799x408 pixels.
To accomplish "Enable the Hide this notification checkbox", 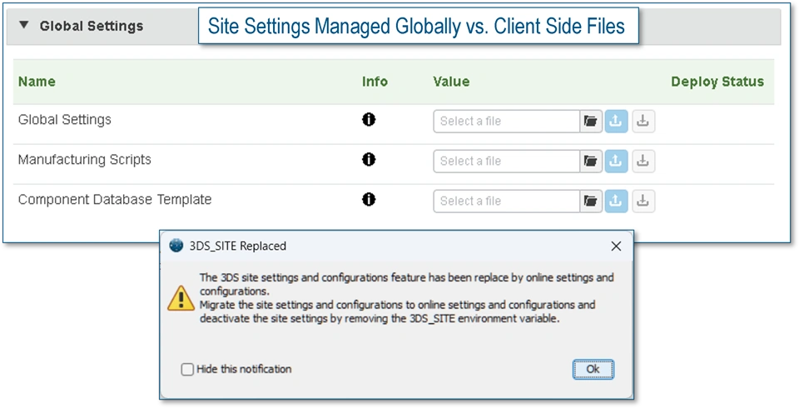I will 187,369.
